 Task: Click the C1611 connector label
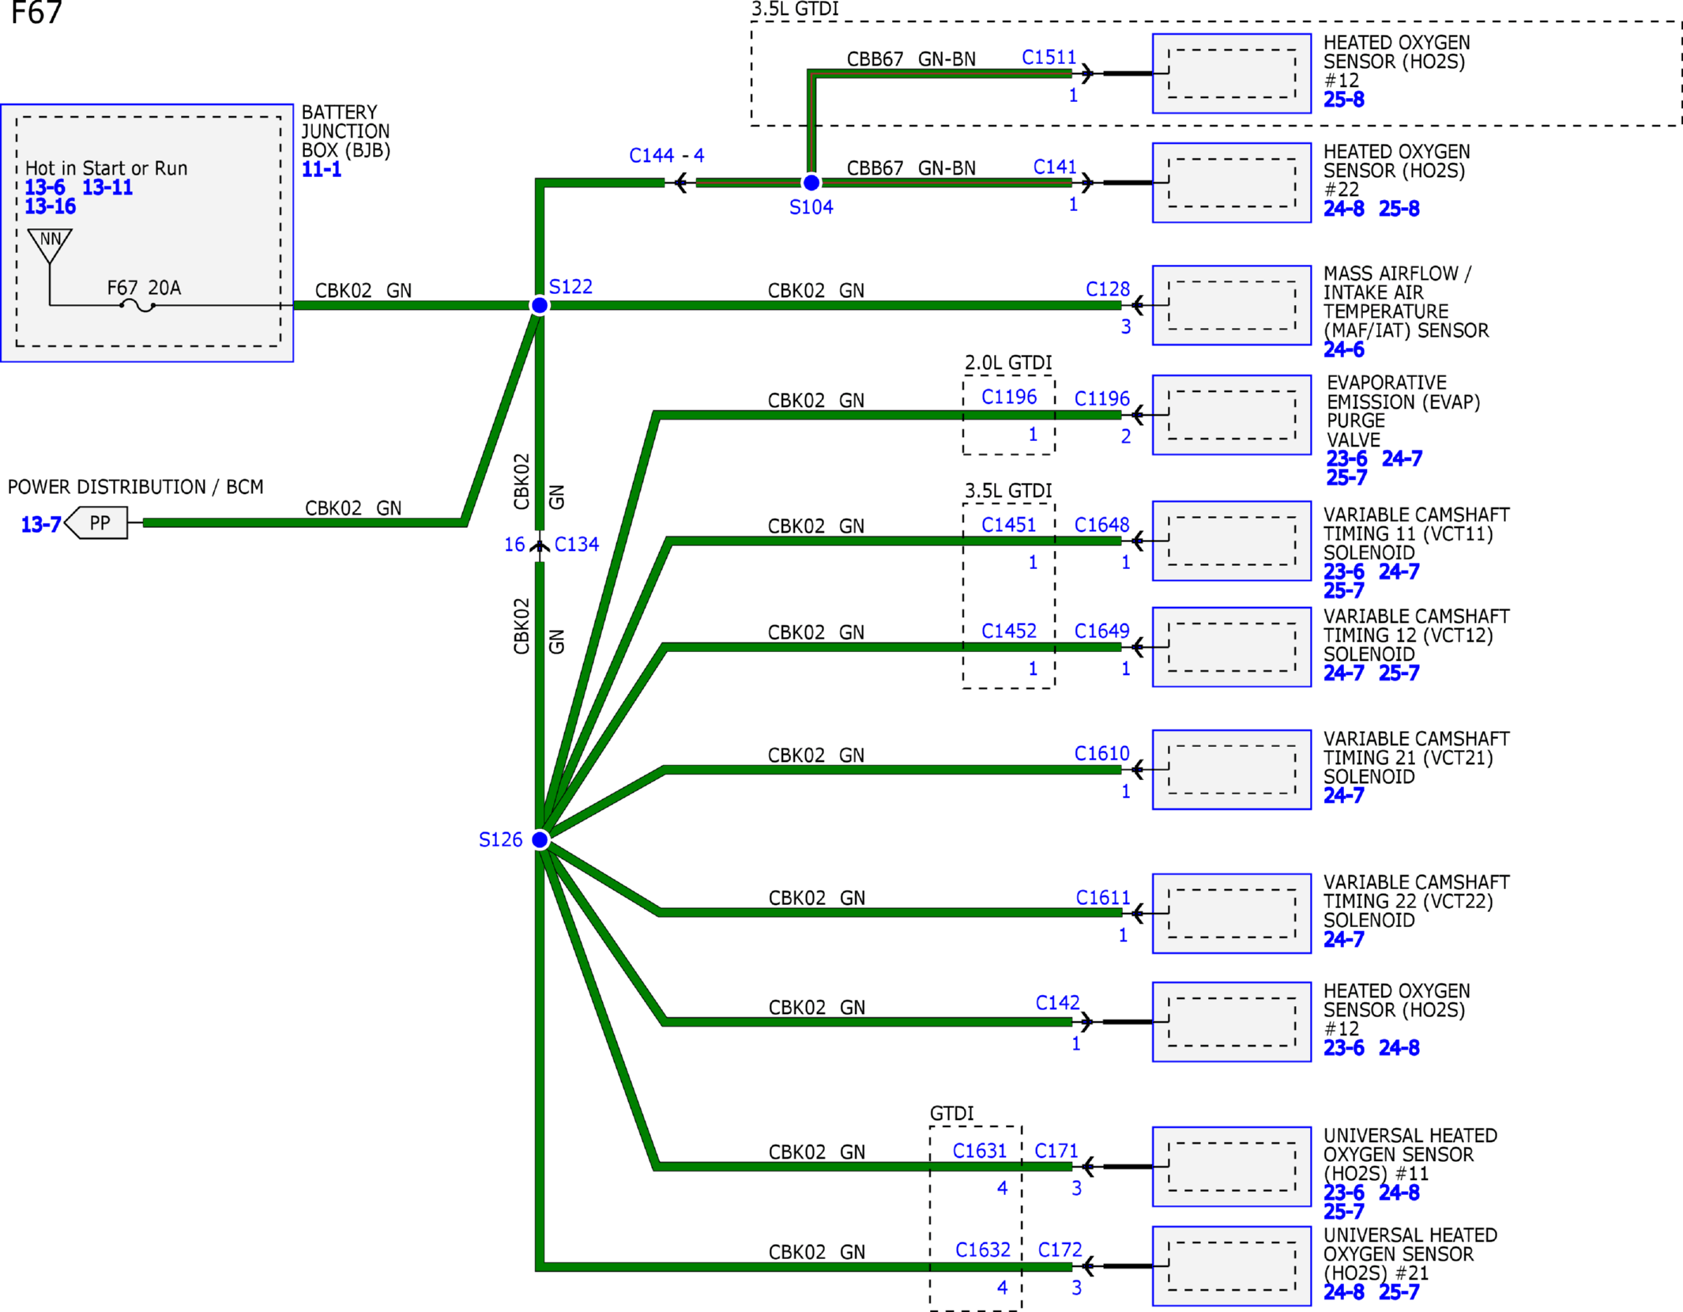coord(1103,897)
